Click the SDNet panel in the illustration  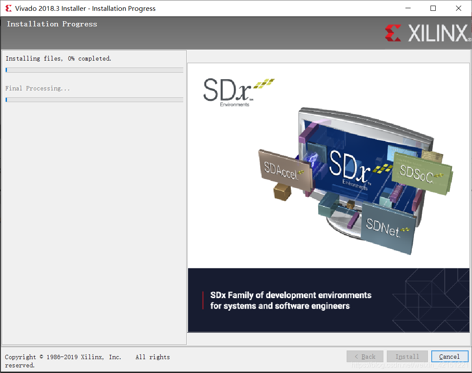(x=388, y=228)
